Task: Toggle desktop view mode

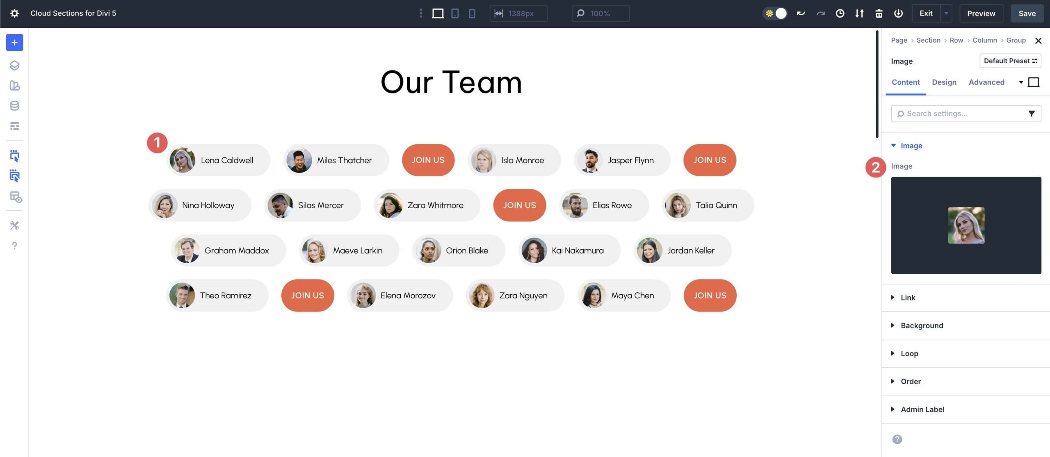Action: [x=437, y=13]
